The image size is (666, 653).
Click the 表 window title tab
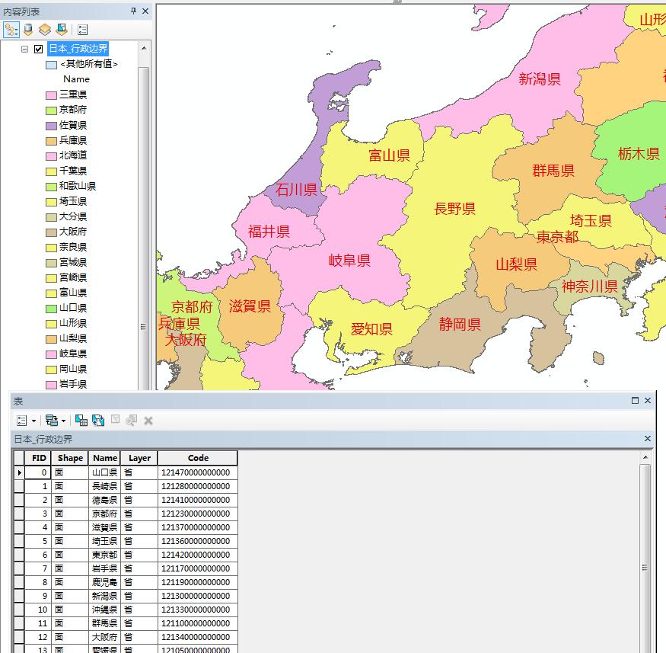click(18, 400)
